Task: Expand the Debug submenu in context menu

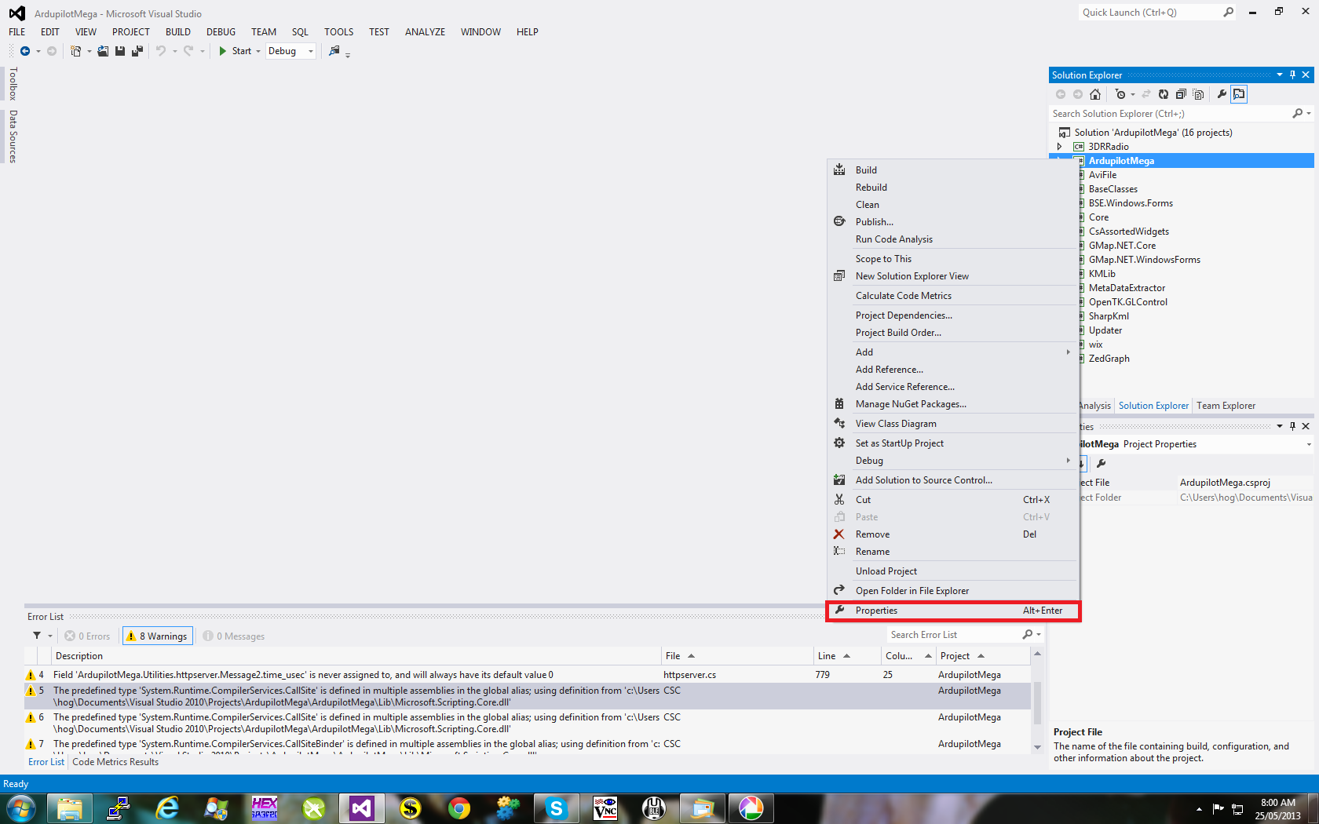Action: [1069, 461]
